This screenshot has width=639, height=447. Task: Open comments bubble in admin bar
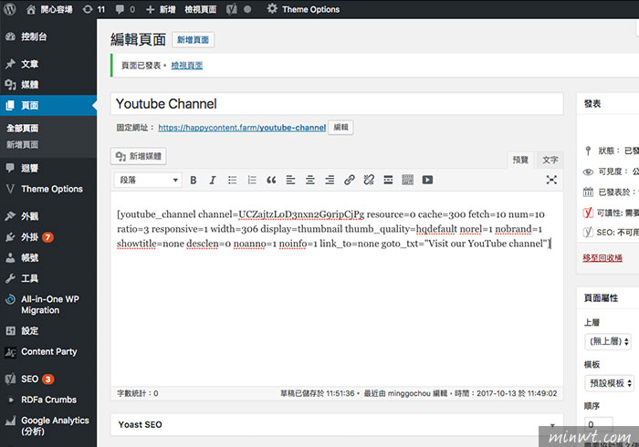click(x=125, y=9)
